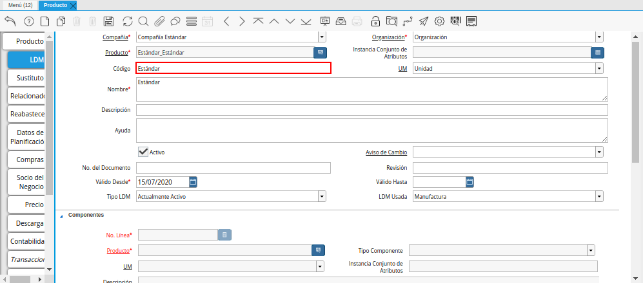The image size is (643, 283).
Task: Select the Sustituto side tab
Action: tap(27, 78)
